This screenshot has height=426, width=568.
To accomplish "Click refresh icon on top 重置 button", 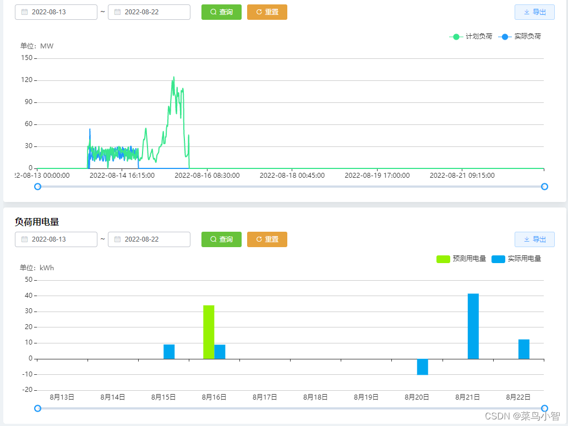I will point(259,12).
